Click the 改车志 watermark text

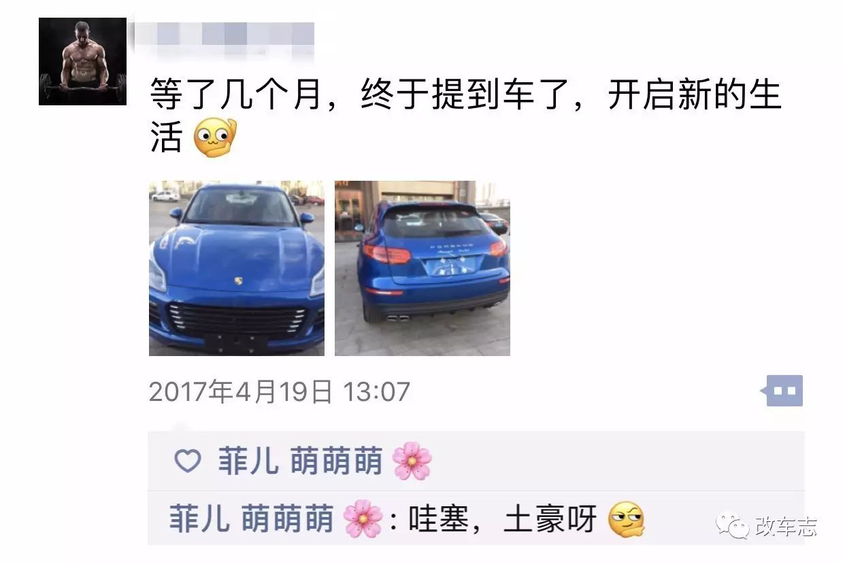[x=785, y=525]
